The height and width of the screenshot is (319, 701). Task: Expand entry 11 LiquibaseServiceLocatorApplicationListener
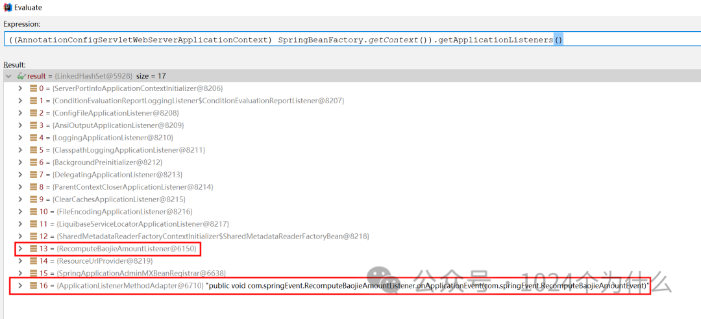(20, 223)
